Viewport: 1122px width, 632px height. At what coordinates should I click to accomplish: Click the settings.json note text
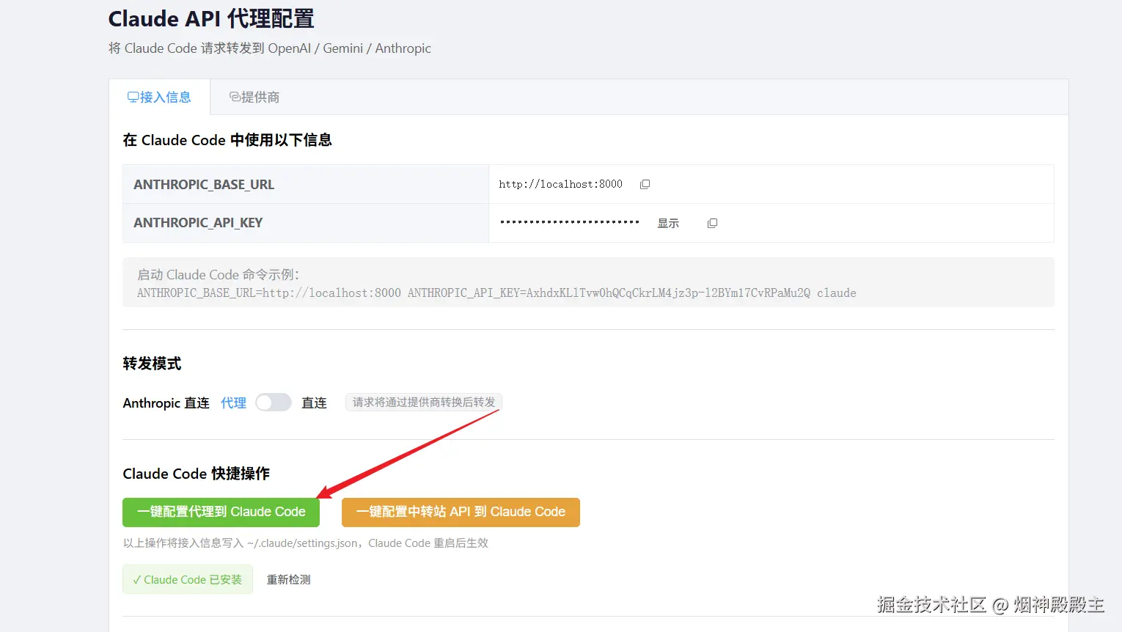305,543
